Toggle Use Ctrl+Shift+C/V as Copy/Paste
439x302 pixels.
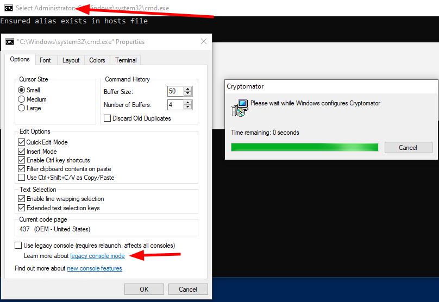tap(22, 178)
